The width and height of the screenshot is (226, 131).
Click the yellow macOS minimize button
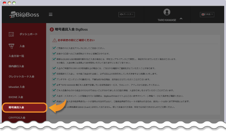tap(9, 3)
